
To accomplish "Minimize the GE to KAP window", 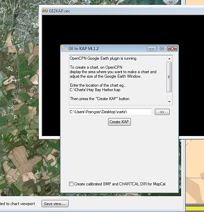I will (x=151, y=49).
